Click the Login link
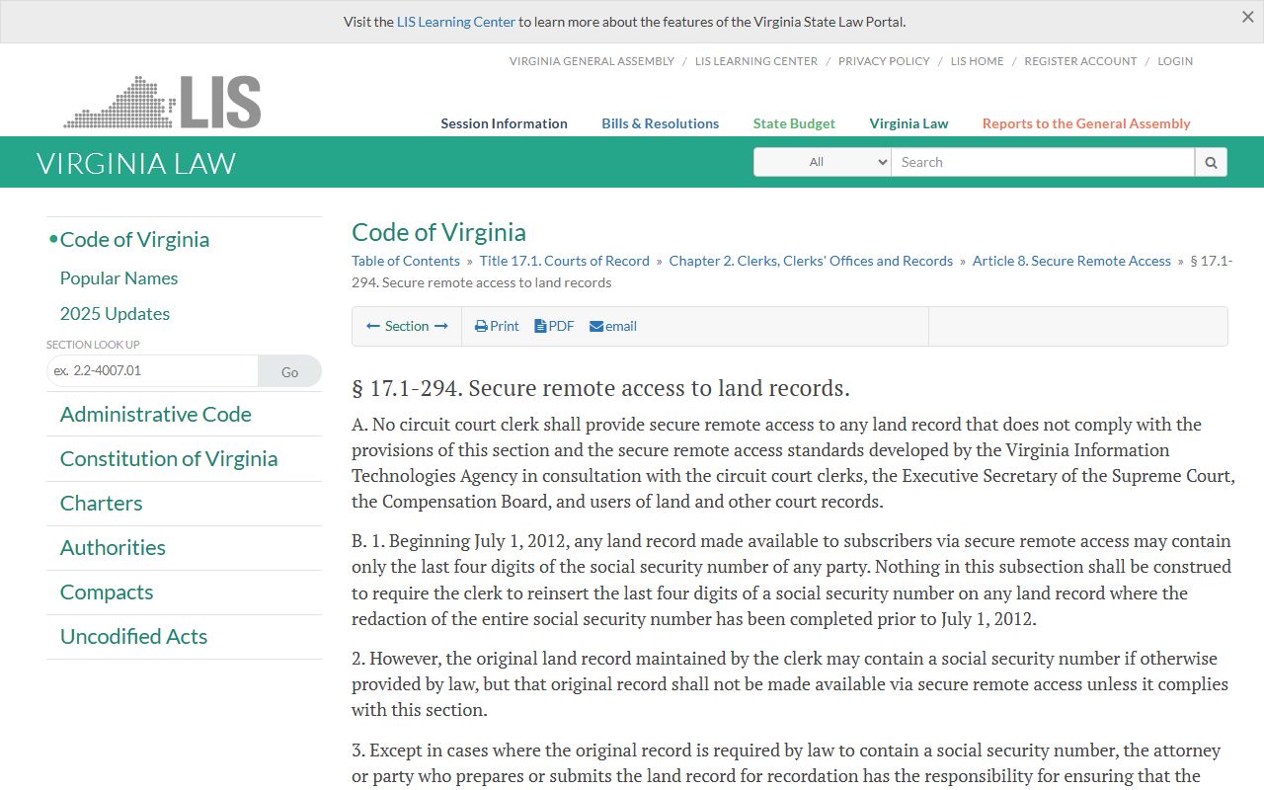 click(x=1175, y=61)
